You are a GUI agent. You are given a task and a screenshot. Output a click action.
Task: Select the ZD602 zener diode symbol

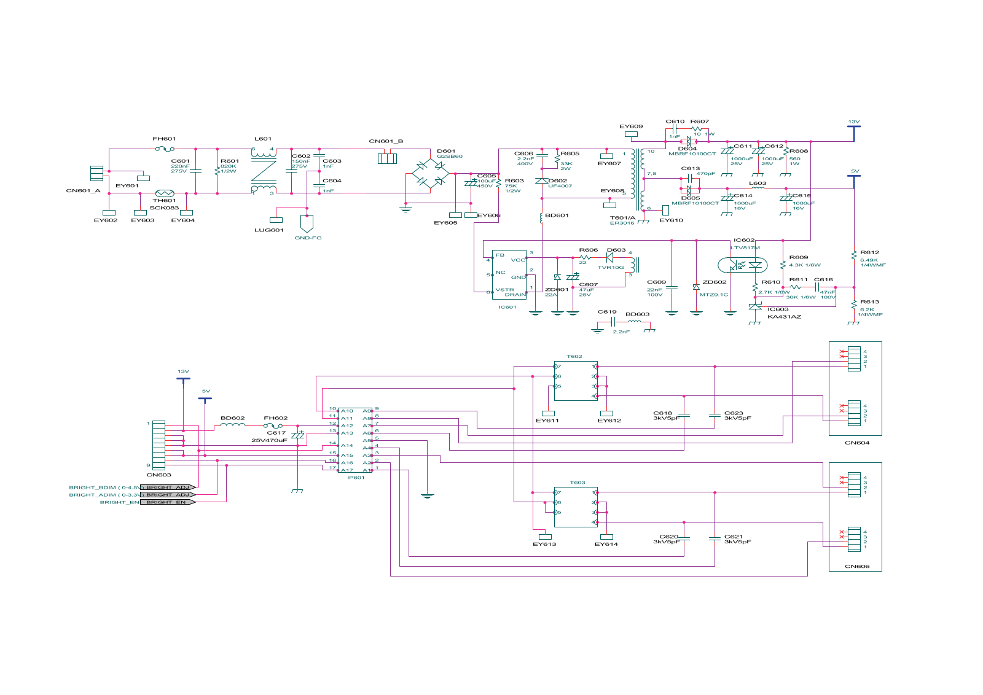[x=696, y=287]
